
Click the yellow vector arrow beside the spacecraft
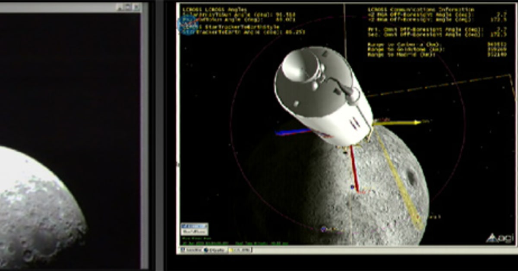(x=397, y=123)
